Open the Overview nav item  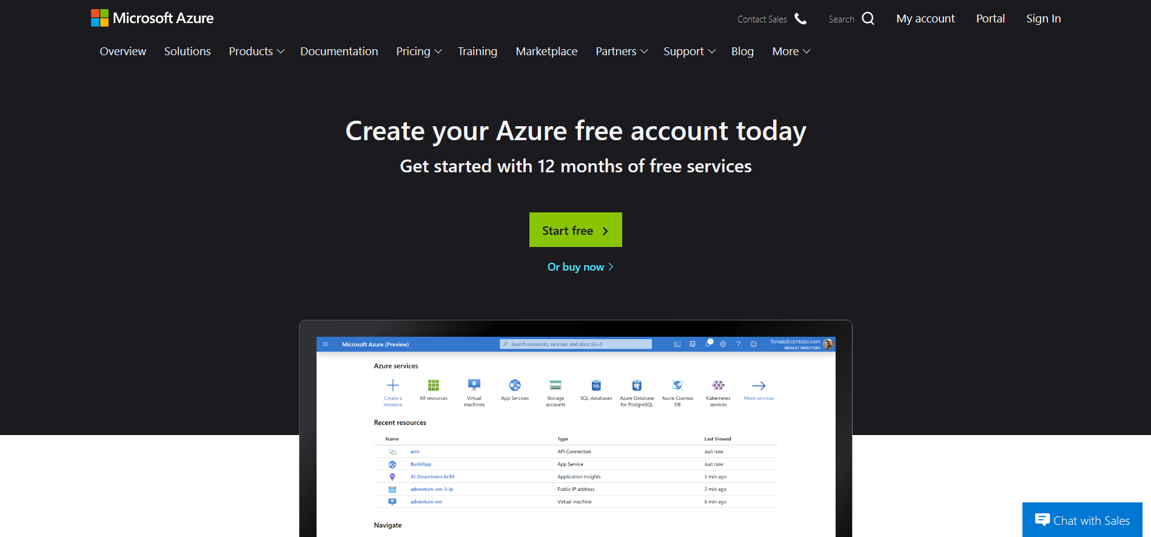[123, 52]
